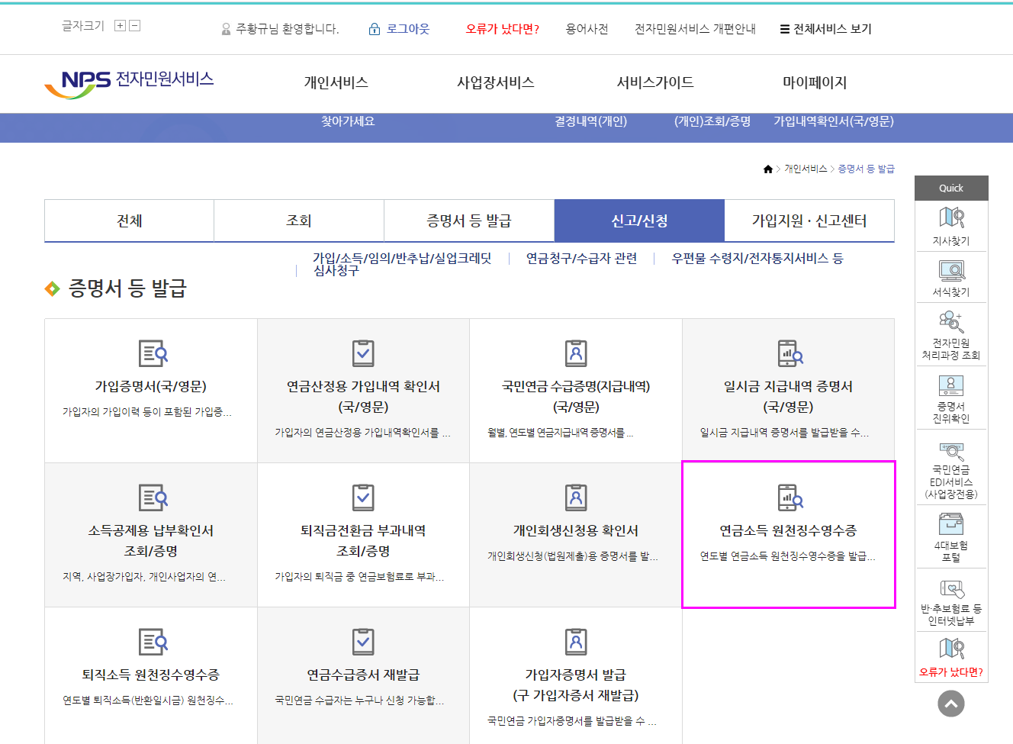Open 전자민원 처리과정 조회 quick icon

pos(951,322)
